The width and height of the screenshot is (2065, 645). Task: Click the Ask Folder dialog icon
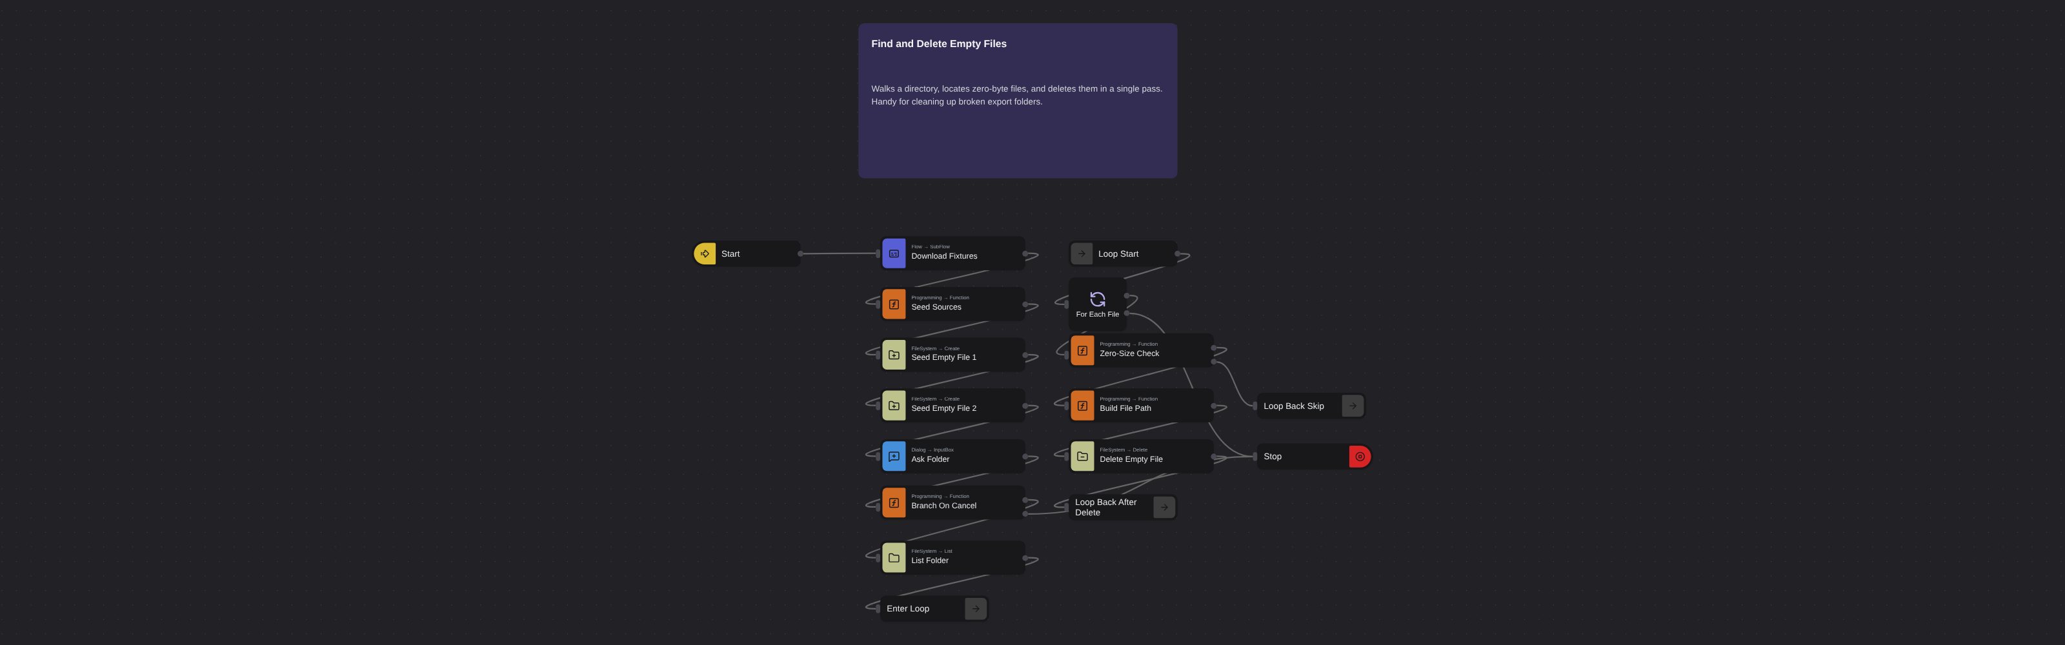point(894,457)
